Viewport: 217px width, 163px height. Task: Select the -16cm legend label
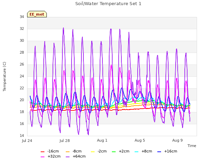[53, 151]
